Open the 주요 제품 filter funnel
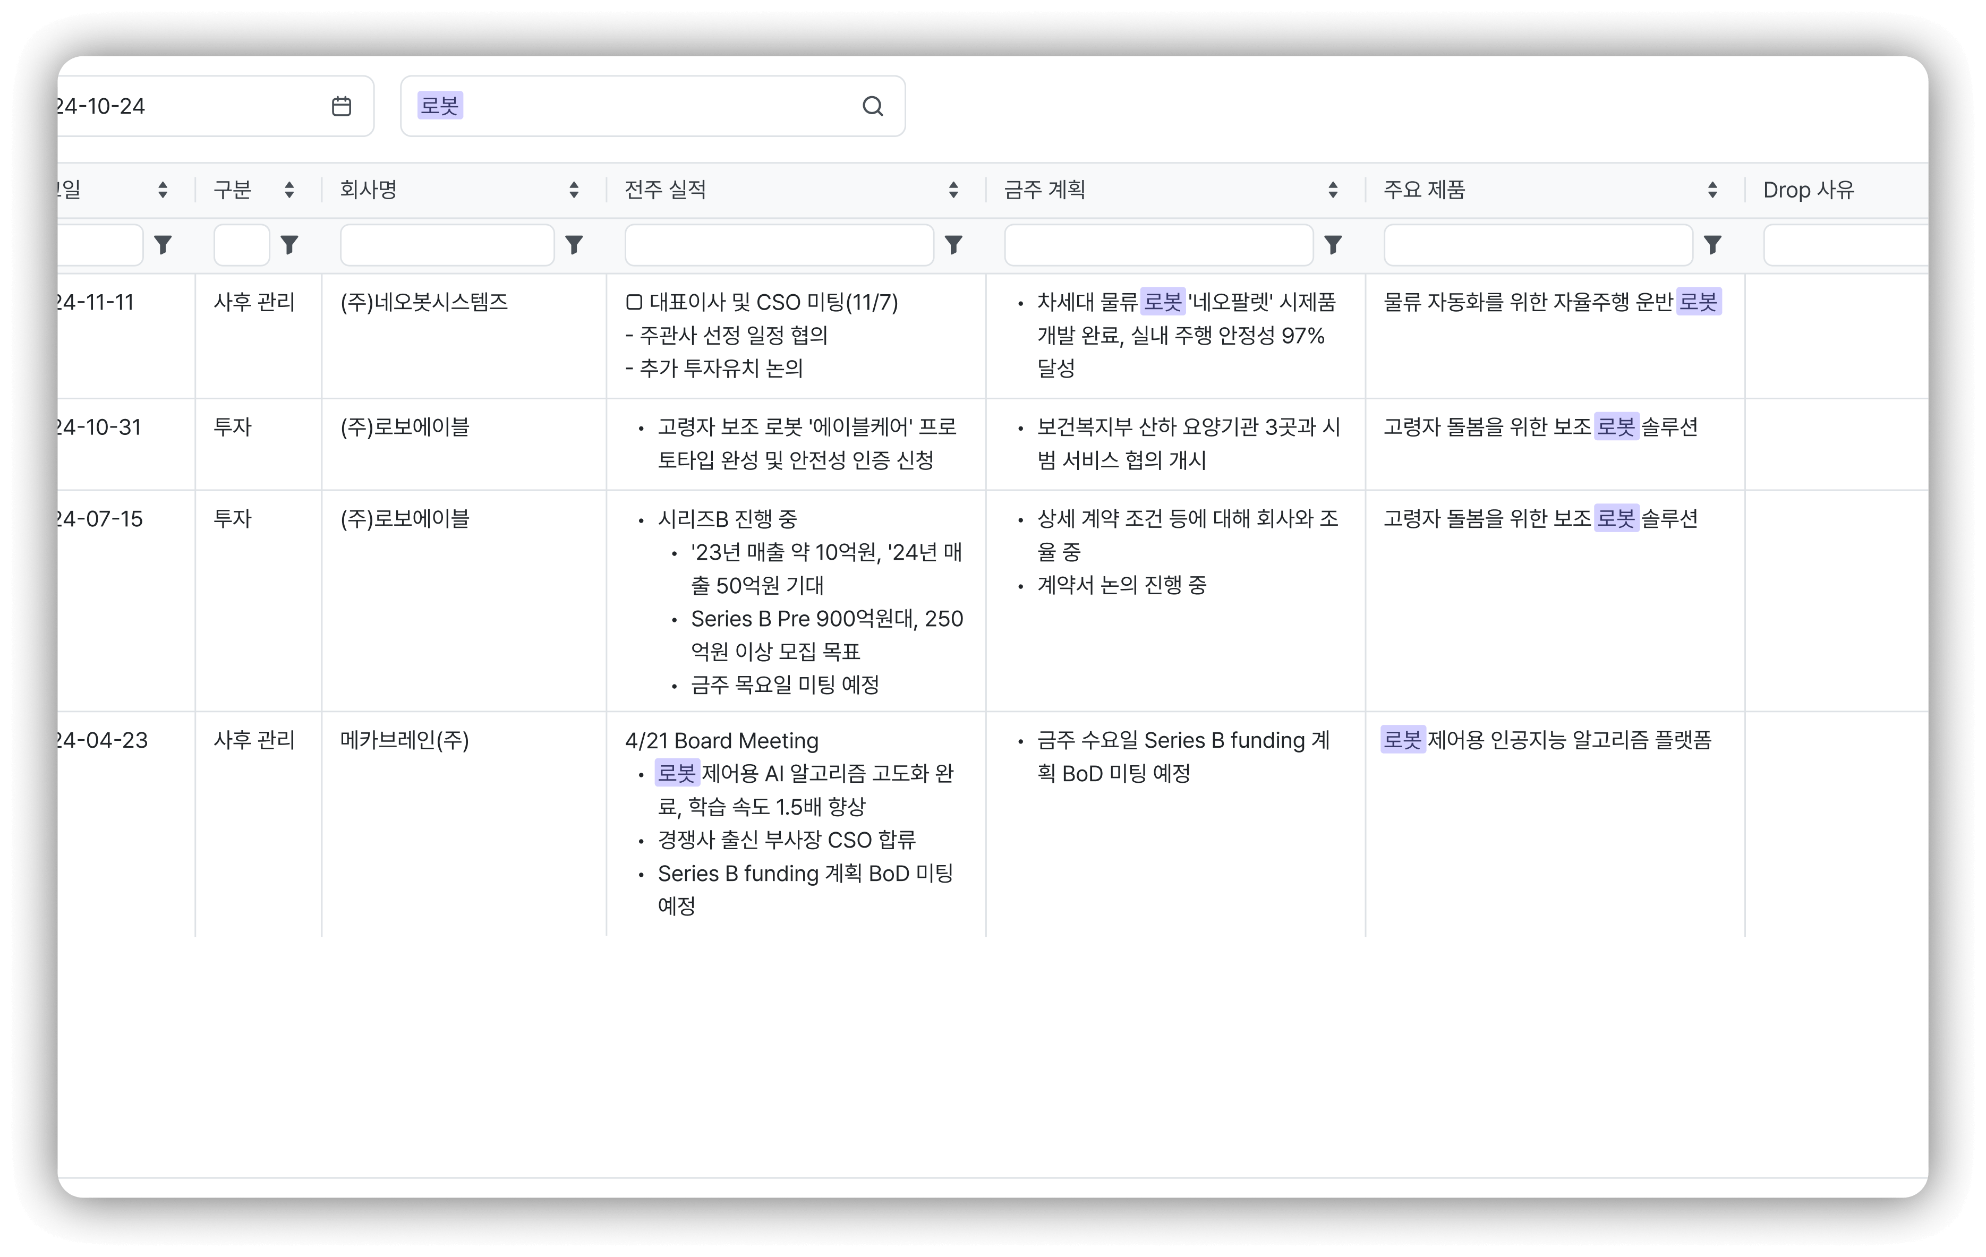The width and height of the screenshot is (1986, 1257). coord(1712,245)
